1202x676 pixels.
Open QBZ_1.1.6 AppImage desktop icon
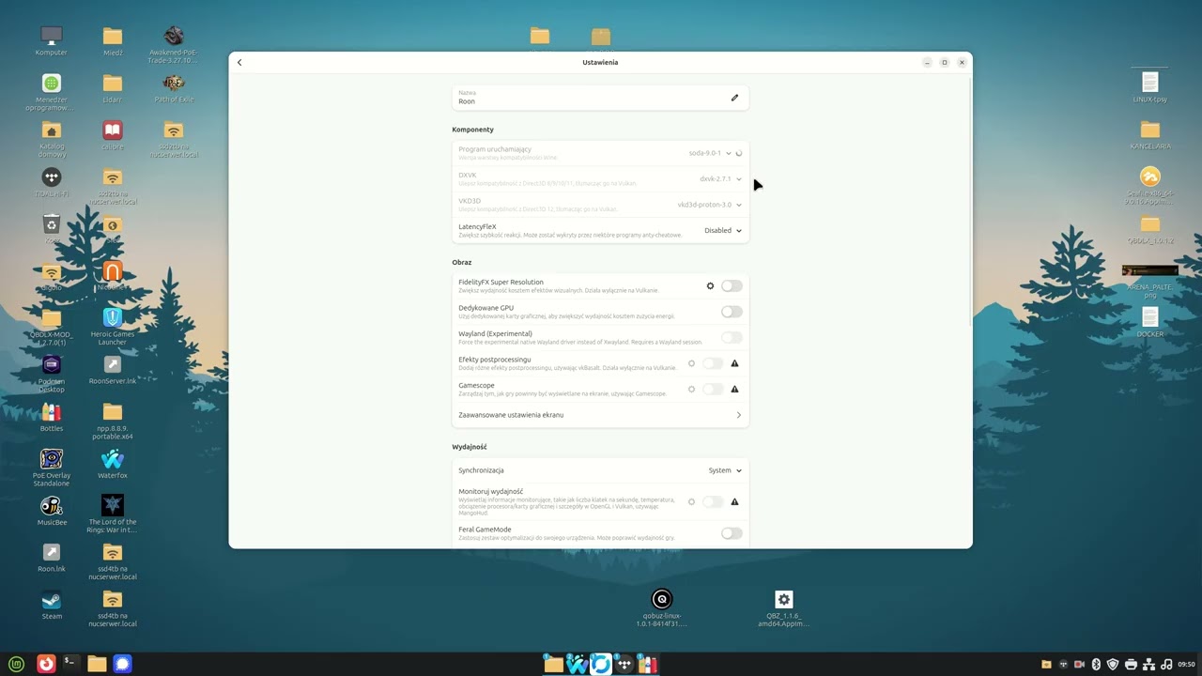pos(784,607)
